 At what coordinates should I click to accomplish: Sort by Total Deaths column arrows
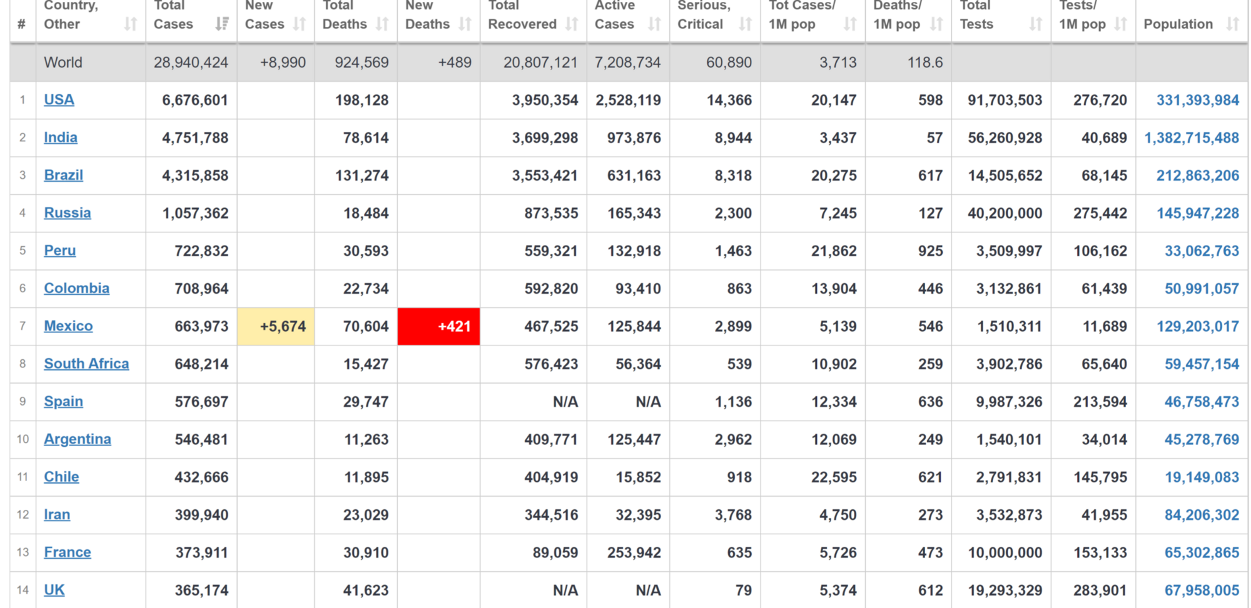click(382, 24)
